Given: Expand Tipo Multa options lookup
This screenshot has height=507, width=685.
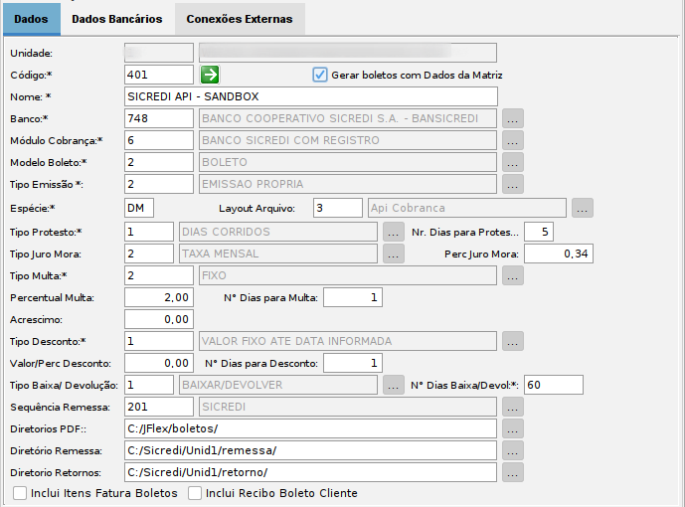Looking at the screenshot, I should click(x=512, y=275).
